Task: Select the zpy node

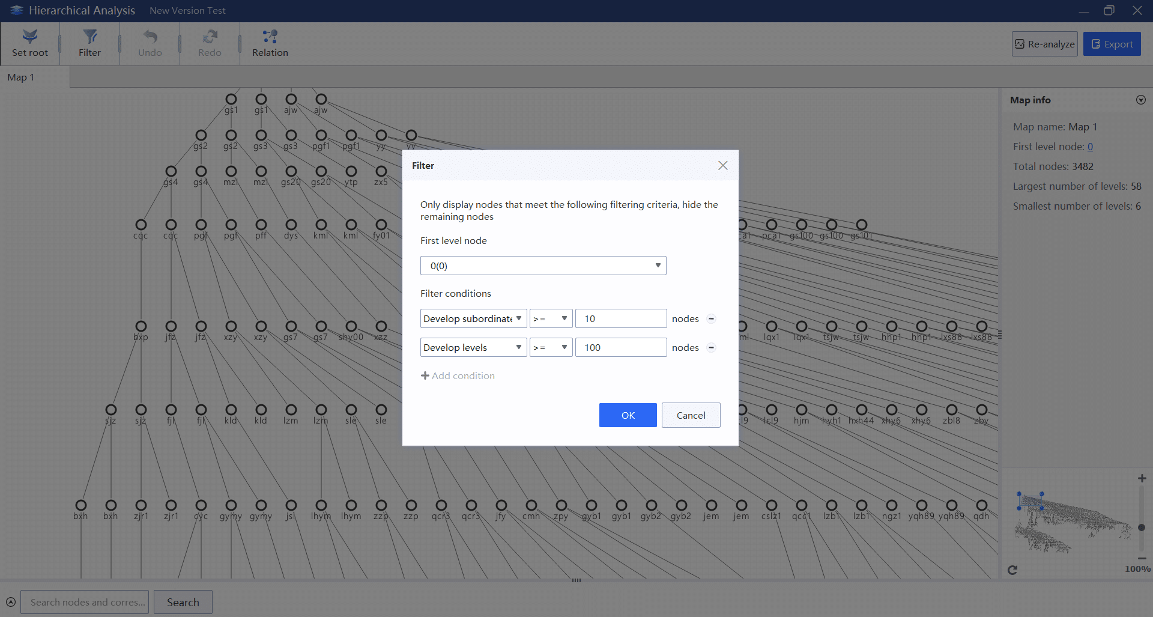Action: tap(561, 506)
